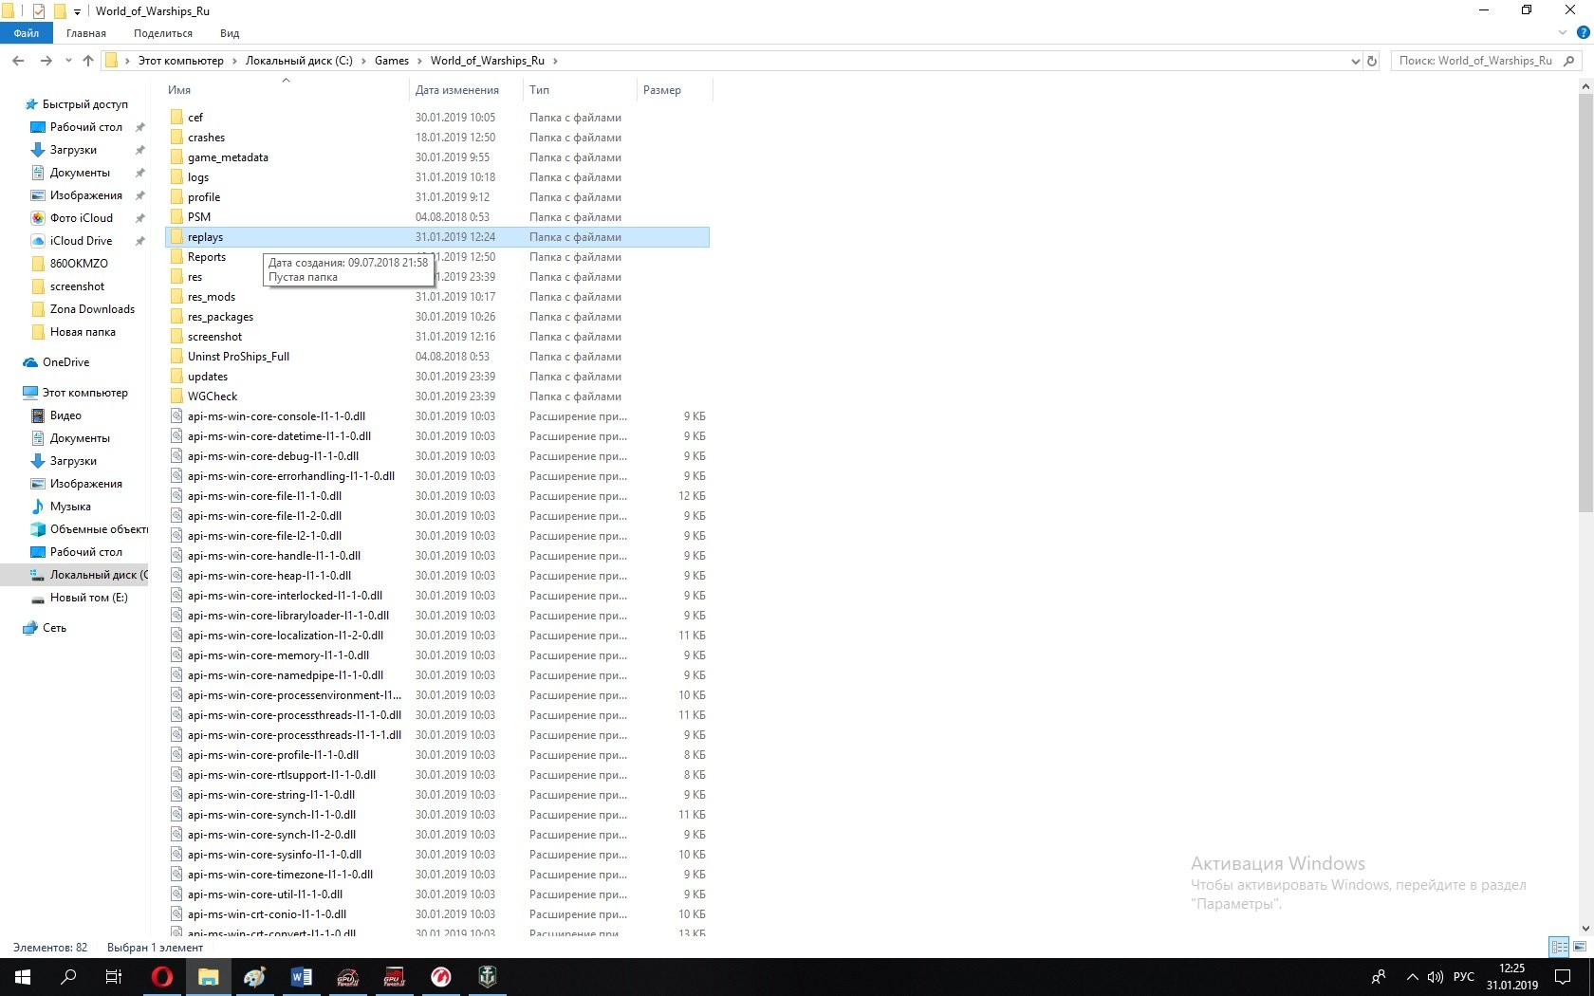Screen dimensions: 1594x996
Task: Select the crashes folder icon
Action: [176, 138]
